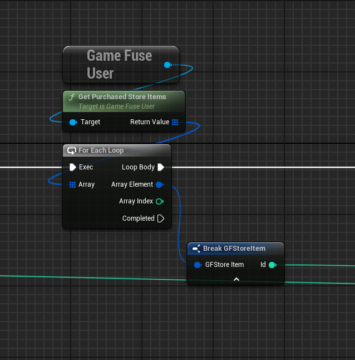This screenshot has width=355, height=360.
Task: Click the Array input pin
Action: tap(72, 184)
